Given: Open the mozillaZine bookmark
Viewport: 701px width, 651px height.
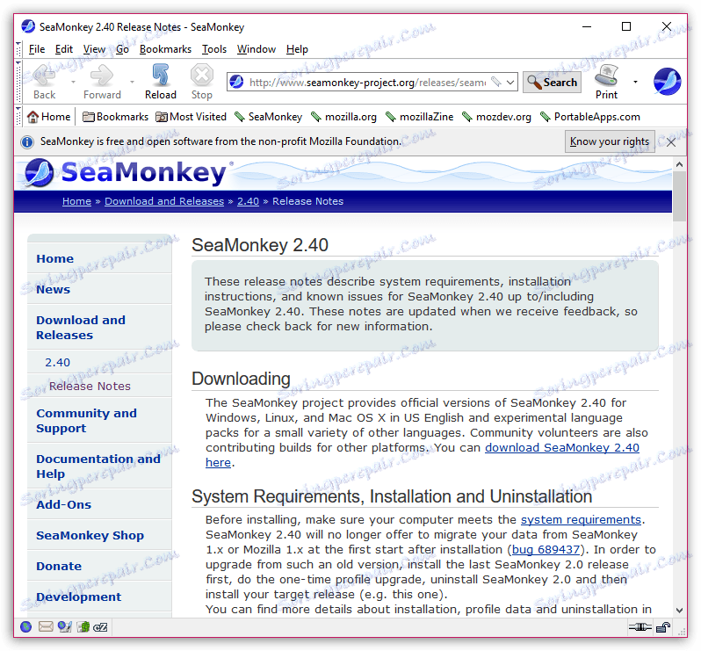Looking at the screenshot, I should (x=419, y=117).
